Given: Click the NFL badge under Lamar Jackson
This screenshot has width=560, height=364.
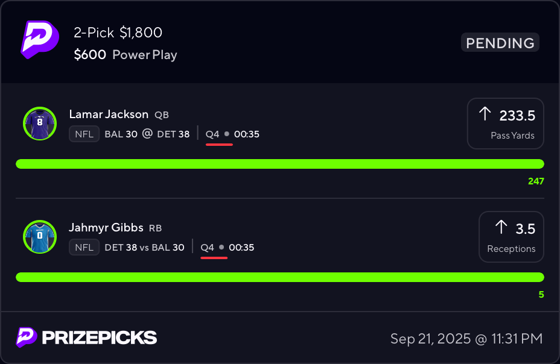Looking at the screenshot, I should point(84,134).
